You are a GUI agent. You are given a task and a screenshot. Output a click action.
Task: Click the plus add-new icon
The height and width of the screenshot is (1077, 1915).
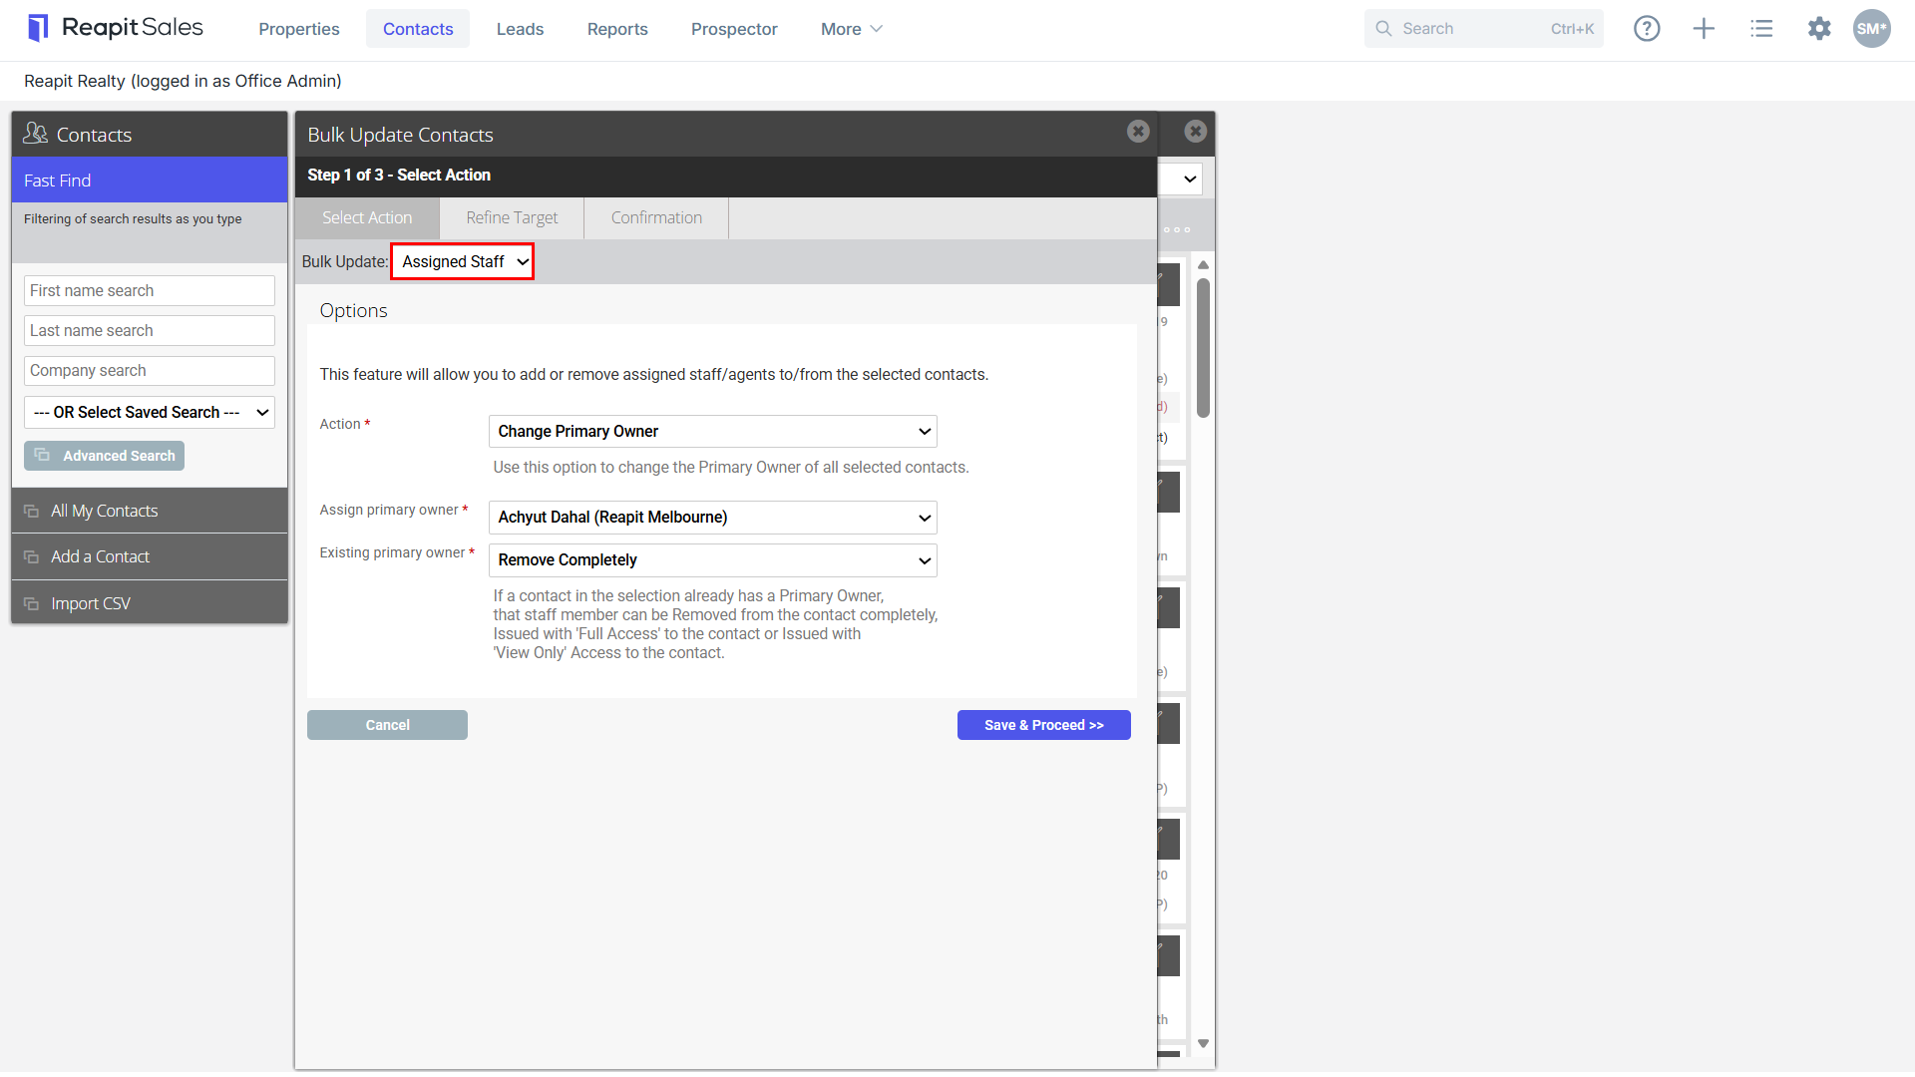coord(1704,29)
